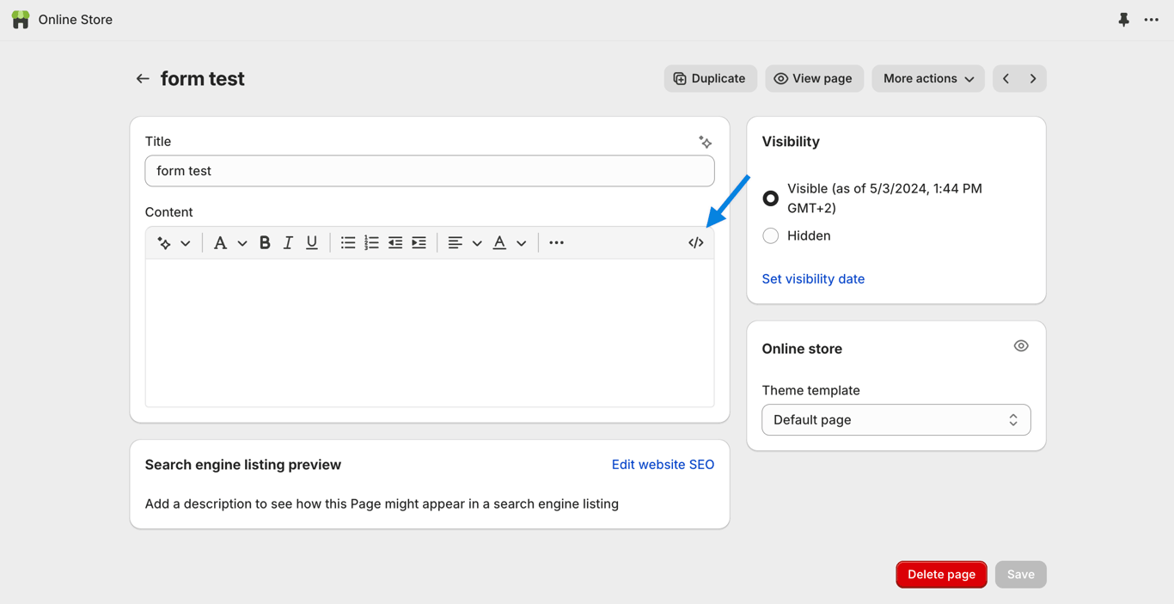Open more formatting options ellipsis
The width and height of the screenshot is (1174, 604).
557,243
